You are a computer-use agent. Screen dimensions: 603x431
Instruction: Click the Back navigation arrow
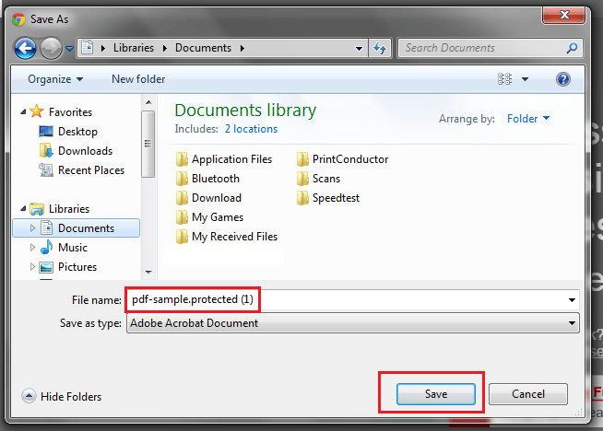[26, 48]
